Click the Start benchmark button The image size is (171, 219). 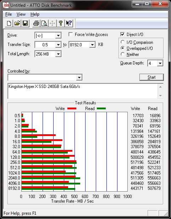[x=151, y=77]
